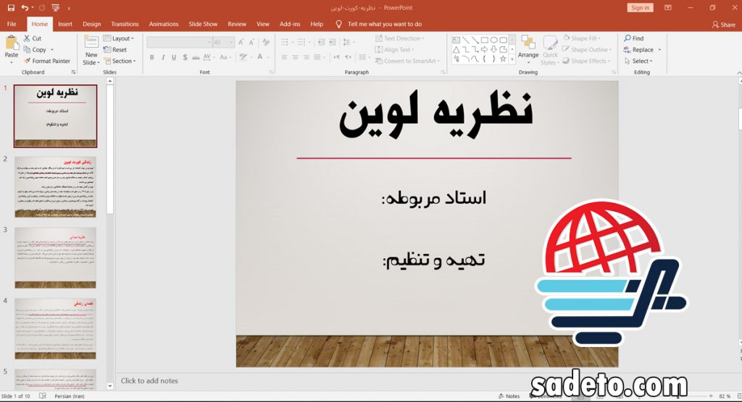This screenshot has height=402, width=742.
Task: Click the Save icon in the title bar
Action: [x=11, y=7]
